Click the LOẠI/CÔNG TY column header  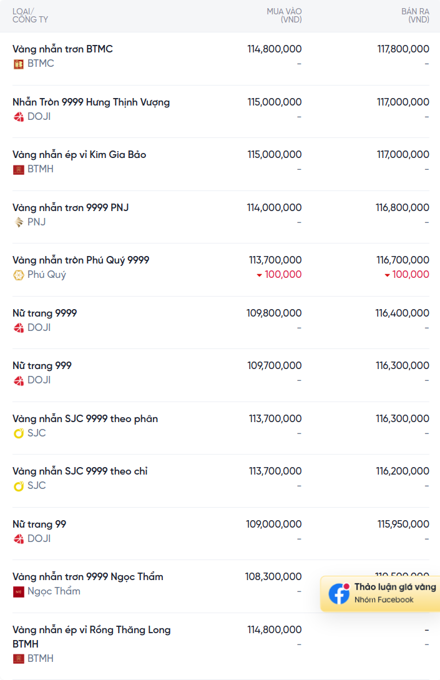point(30,16)
